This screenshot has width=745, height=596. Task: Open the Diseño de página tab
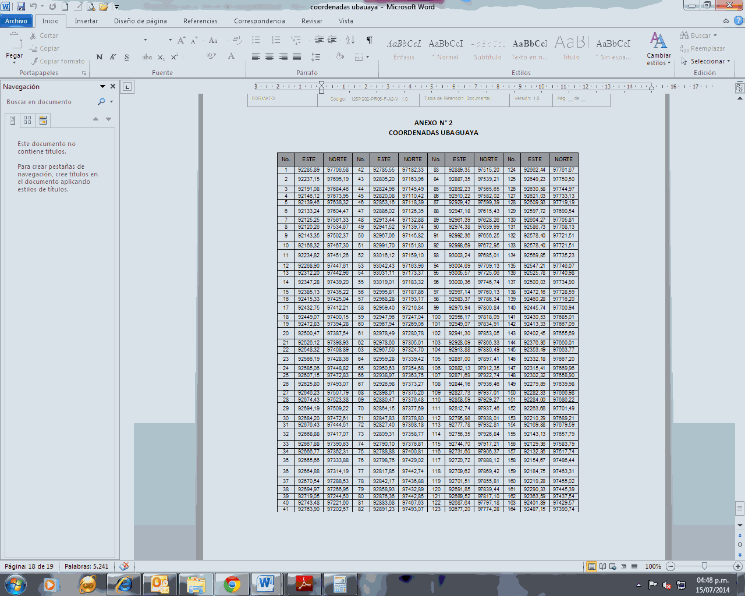point(140,21)
